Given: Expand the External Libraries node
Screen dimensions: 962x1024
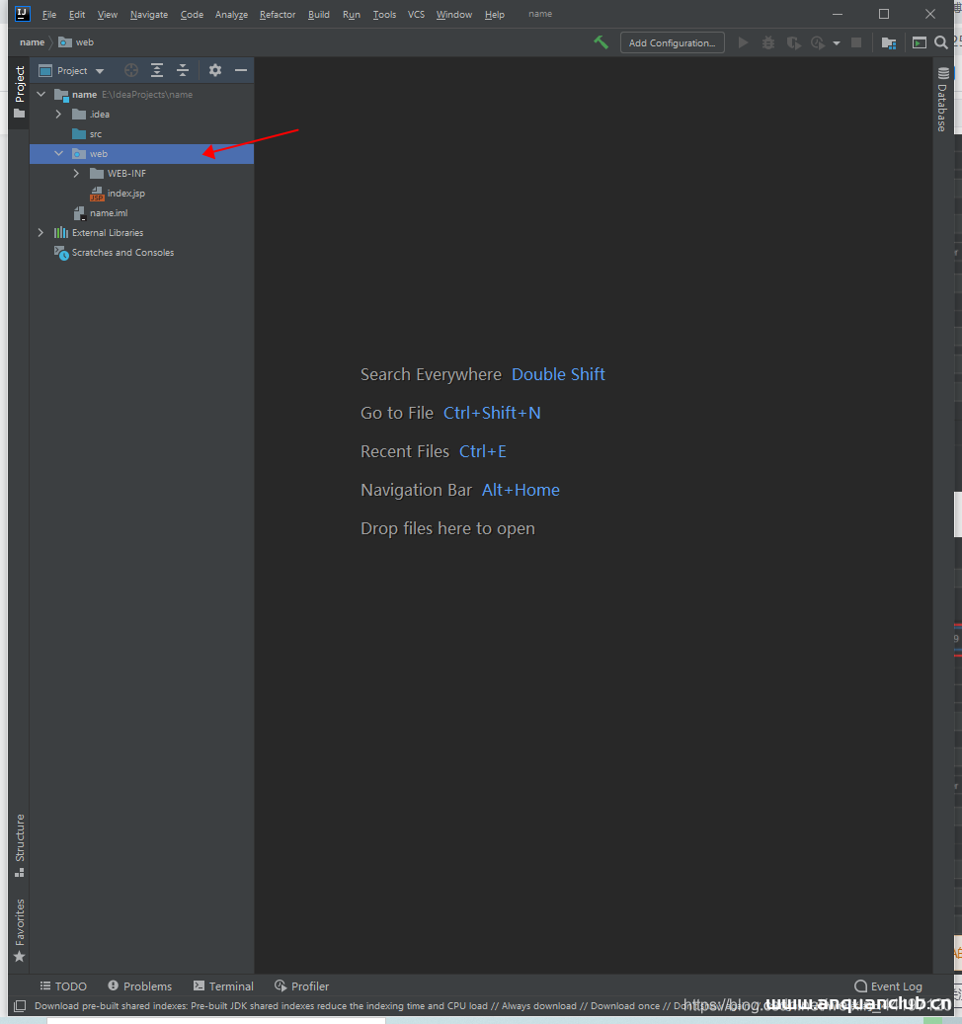Looking at the screenshot, I should coord(40,233).
